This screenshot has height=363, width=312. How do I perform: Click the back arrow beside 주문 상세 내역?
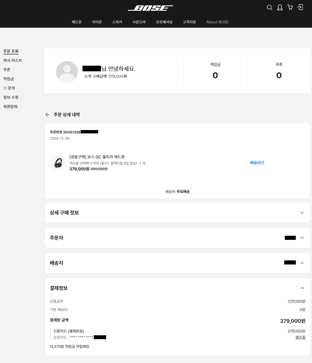47,115
